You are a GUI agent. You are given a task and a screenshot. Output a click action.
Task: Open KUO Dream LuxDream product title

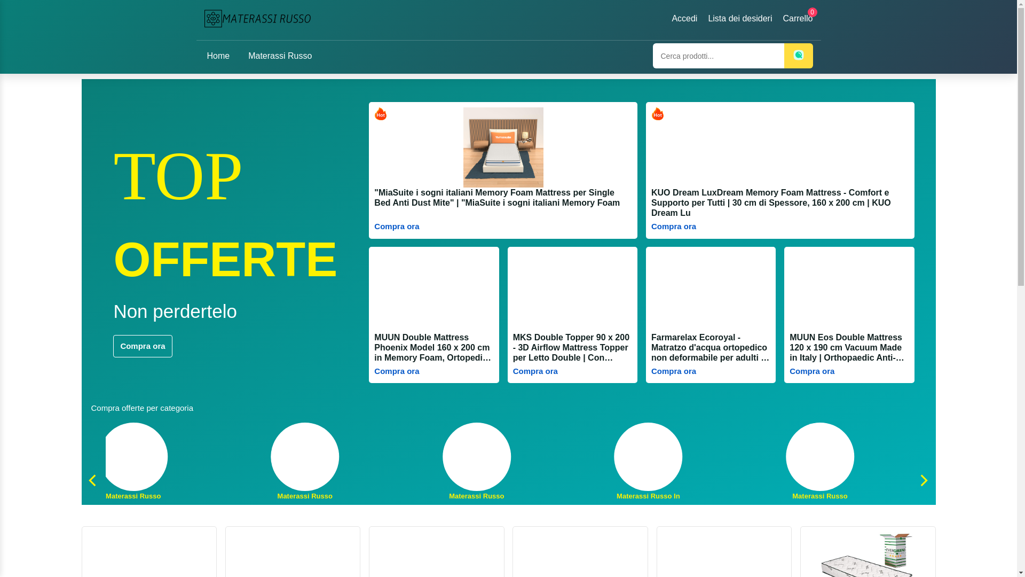pos(771,203)
